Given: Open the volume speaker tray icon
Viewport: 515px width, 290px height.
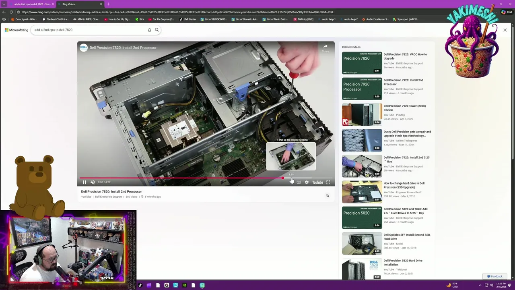Looking at the screenshot, I should (x=492, y=285).
